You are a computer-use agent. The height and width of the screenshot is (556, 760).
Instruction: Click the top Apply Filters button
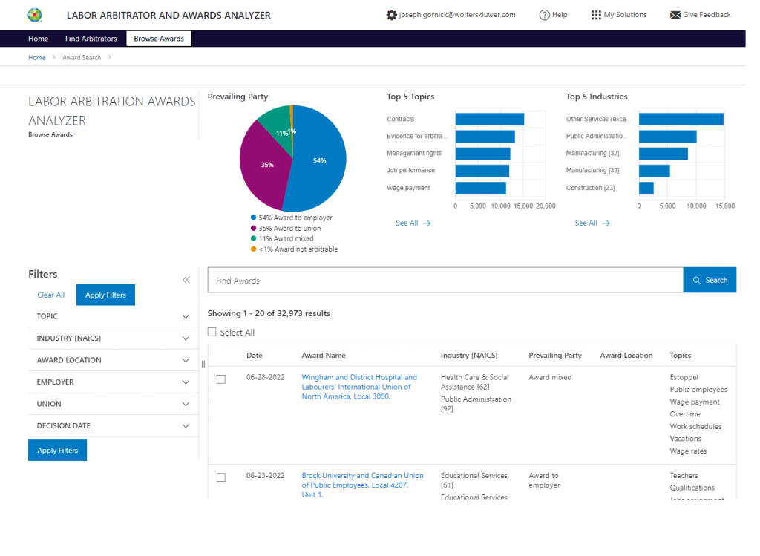[x=105, y=295]
